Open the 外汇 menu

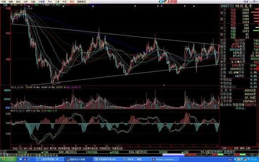(65, 2)
